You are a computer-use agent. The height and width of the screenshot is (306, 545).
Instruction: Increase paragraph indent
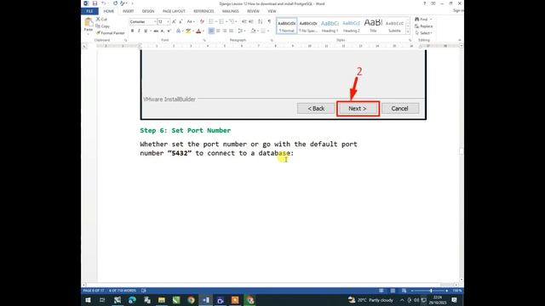point(251,21)
